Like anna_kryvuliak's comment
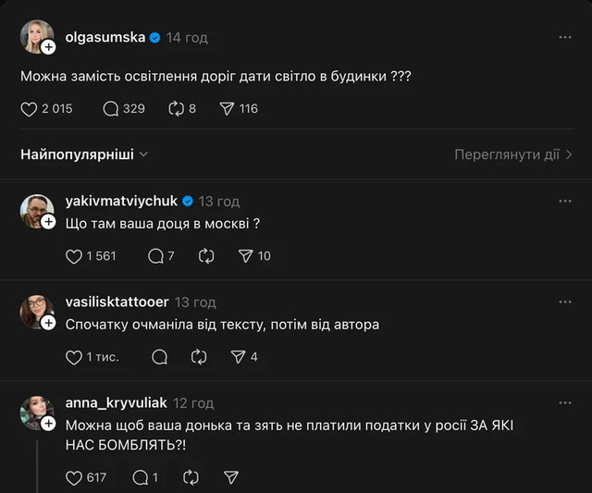Viewport: 592px width, 493px height. point(75,477)
